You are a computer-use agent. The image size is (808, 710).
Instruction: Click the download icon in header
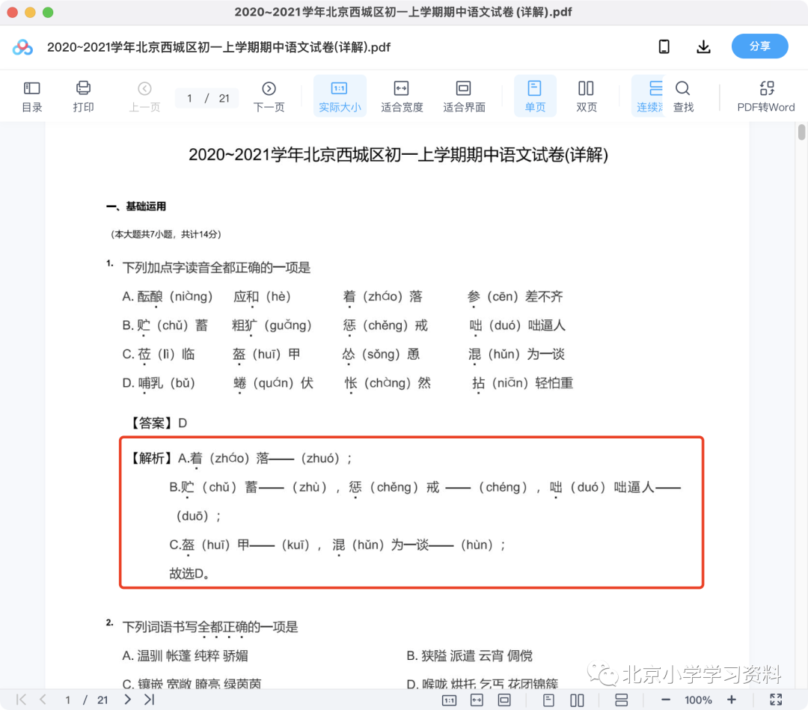click(x=703, y=47)
